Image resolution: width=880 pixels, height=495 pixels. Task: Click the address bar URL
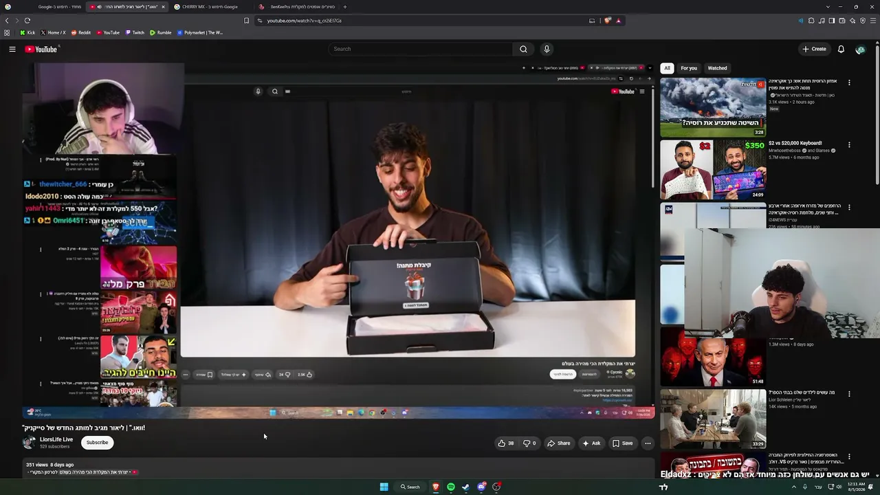305,21
